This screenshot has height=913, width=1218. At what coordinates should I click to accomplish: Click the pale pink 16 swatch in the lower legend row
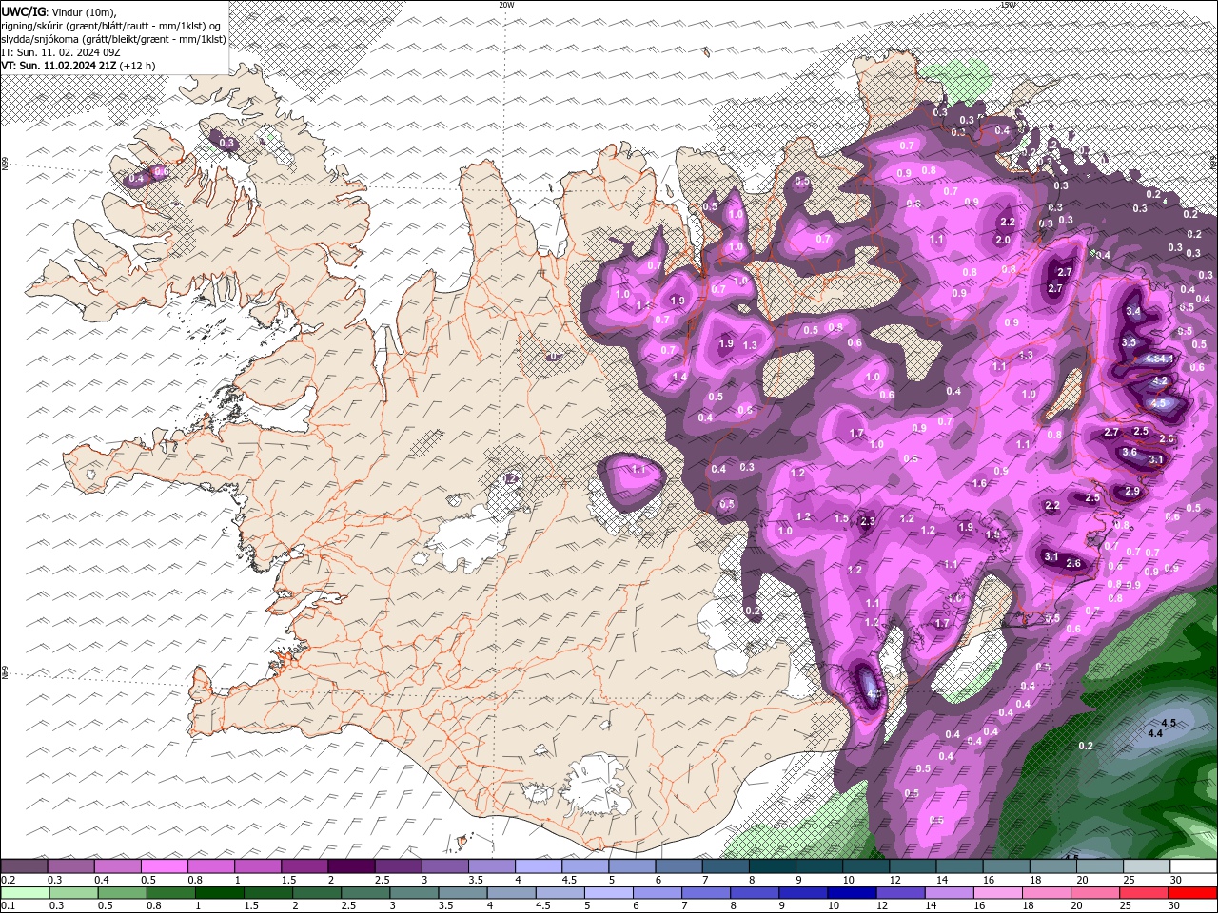click(x=998, y=893)
